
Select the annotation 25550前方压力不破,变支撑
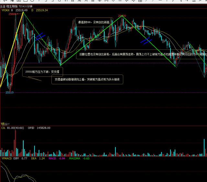click(x=42, y=72)
